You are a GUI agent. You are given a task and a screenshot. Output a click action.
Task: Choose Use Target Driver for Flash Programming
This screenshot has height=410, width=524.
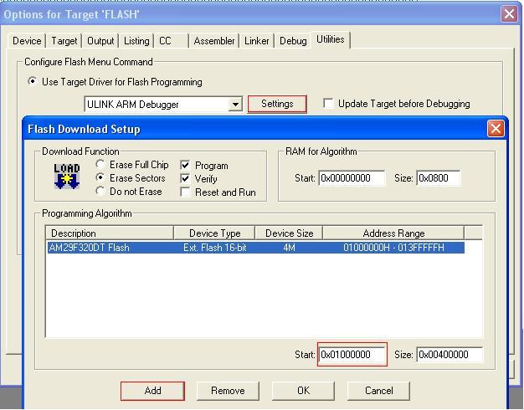33,82
